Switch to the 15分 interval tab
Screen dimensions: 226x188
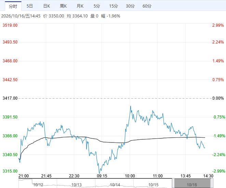click(114, 6)
